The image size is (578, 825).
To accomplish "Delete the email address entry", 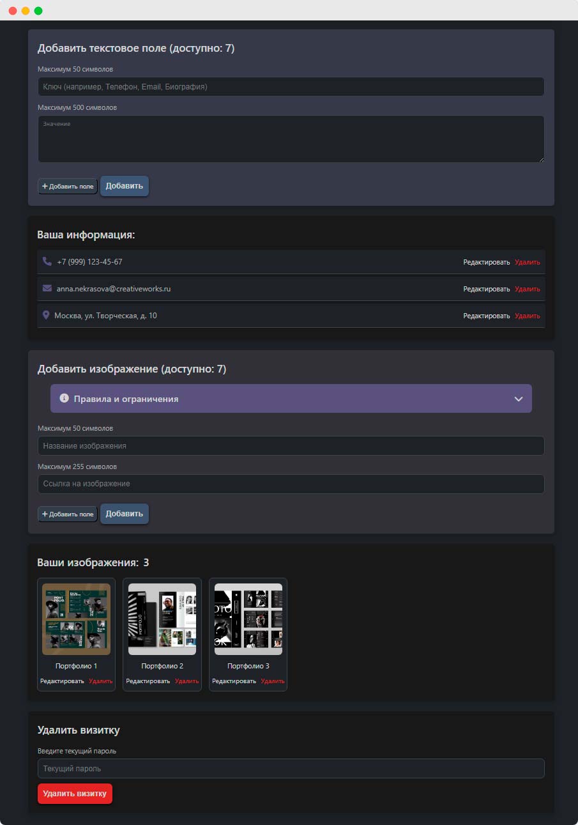I will coord(527,289).
